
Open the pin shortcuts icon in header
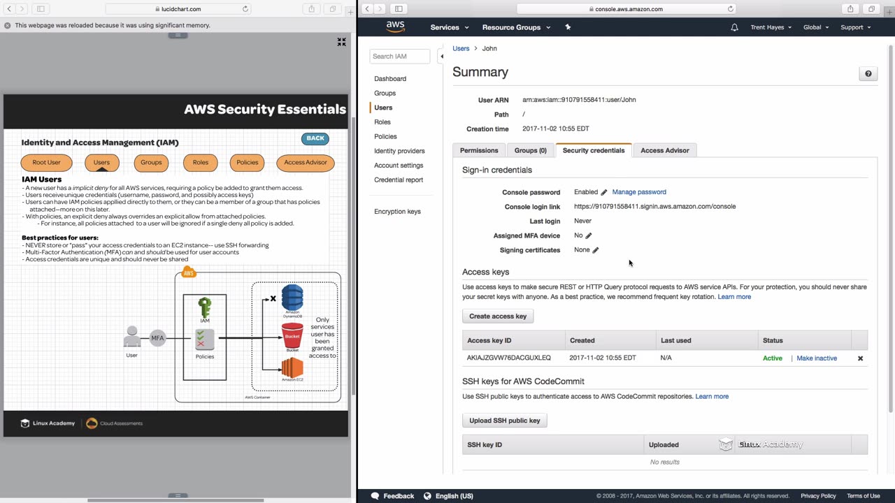coord(568,27)
